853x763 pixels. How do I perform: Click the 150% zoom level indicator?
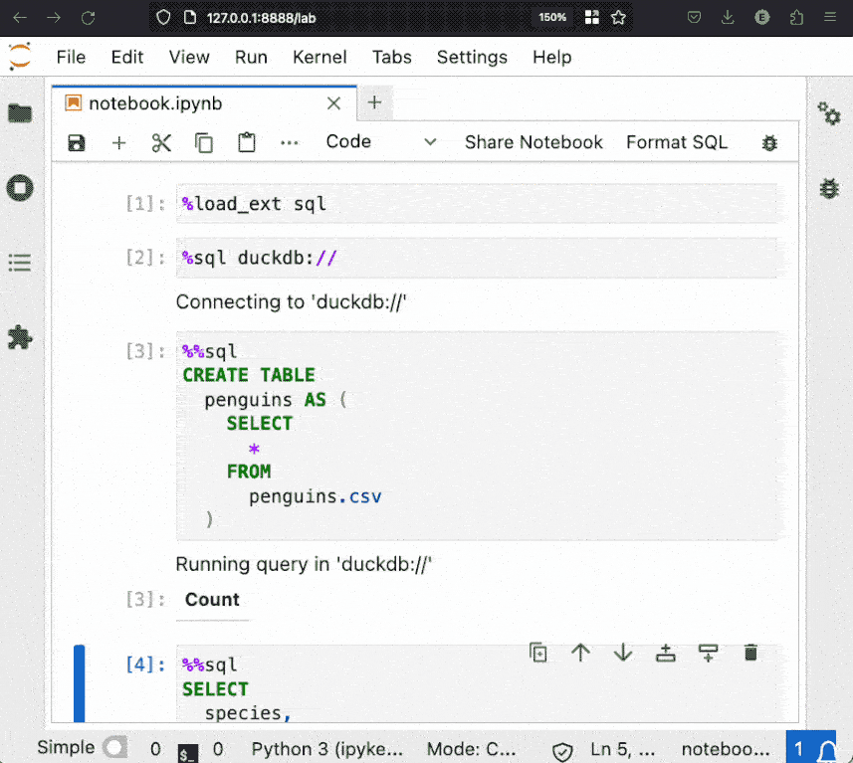click(552, 17)
